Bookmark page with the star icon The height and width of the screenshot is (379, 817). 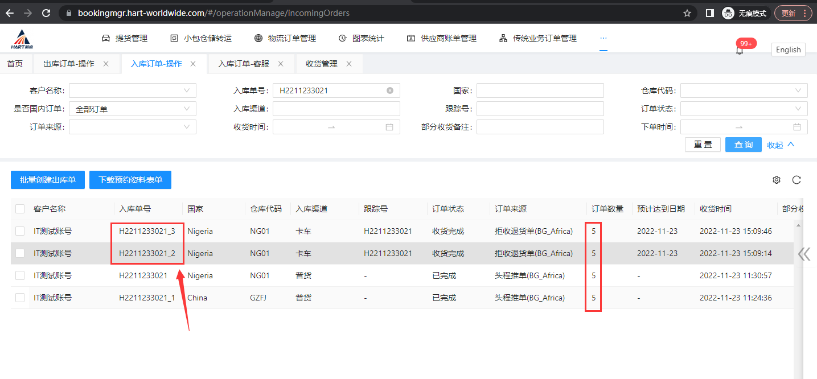pyautogui.click(x=687, y=13)
